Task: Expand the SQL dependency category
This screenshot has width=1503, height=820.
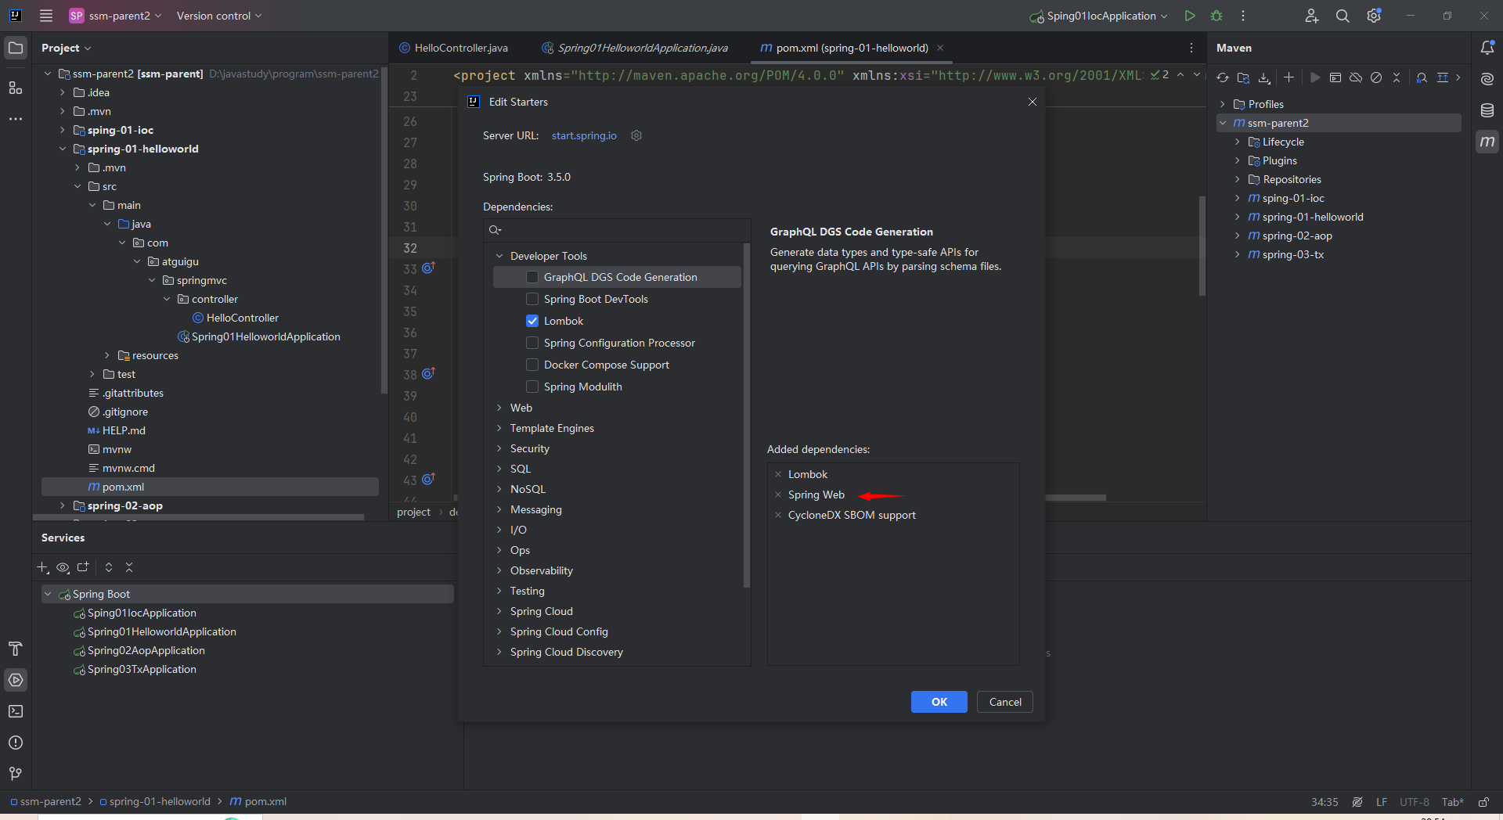Action: point(499,469)
